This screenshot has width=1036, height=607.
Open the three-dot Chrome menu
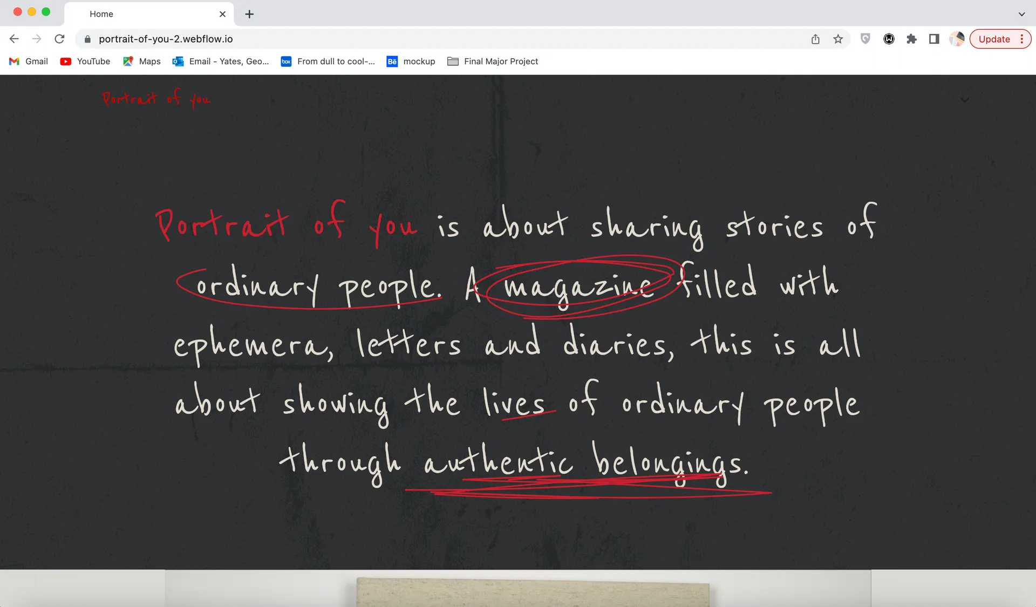[x=1022, y=39]
